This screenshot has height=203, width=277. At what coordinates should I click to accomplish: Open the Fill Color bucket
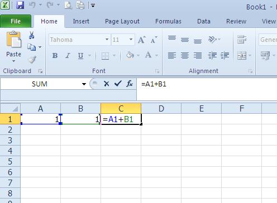click(130, 55)
